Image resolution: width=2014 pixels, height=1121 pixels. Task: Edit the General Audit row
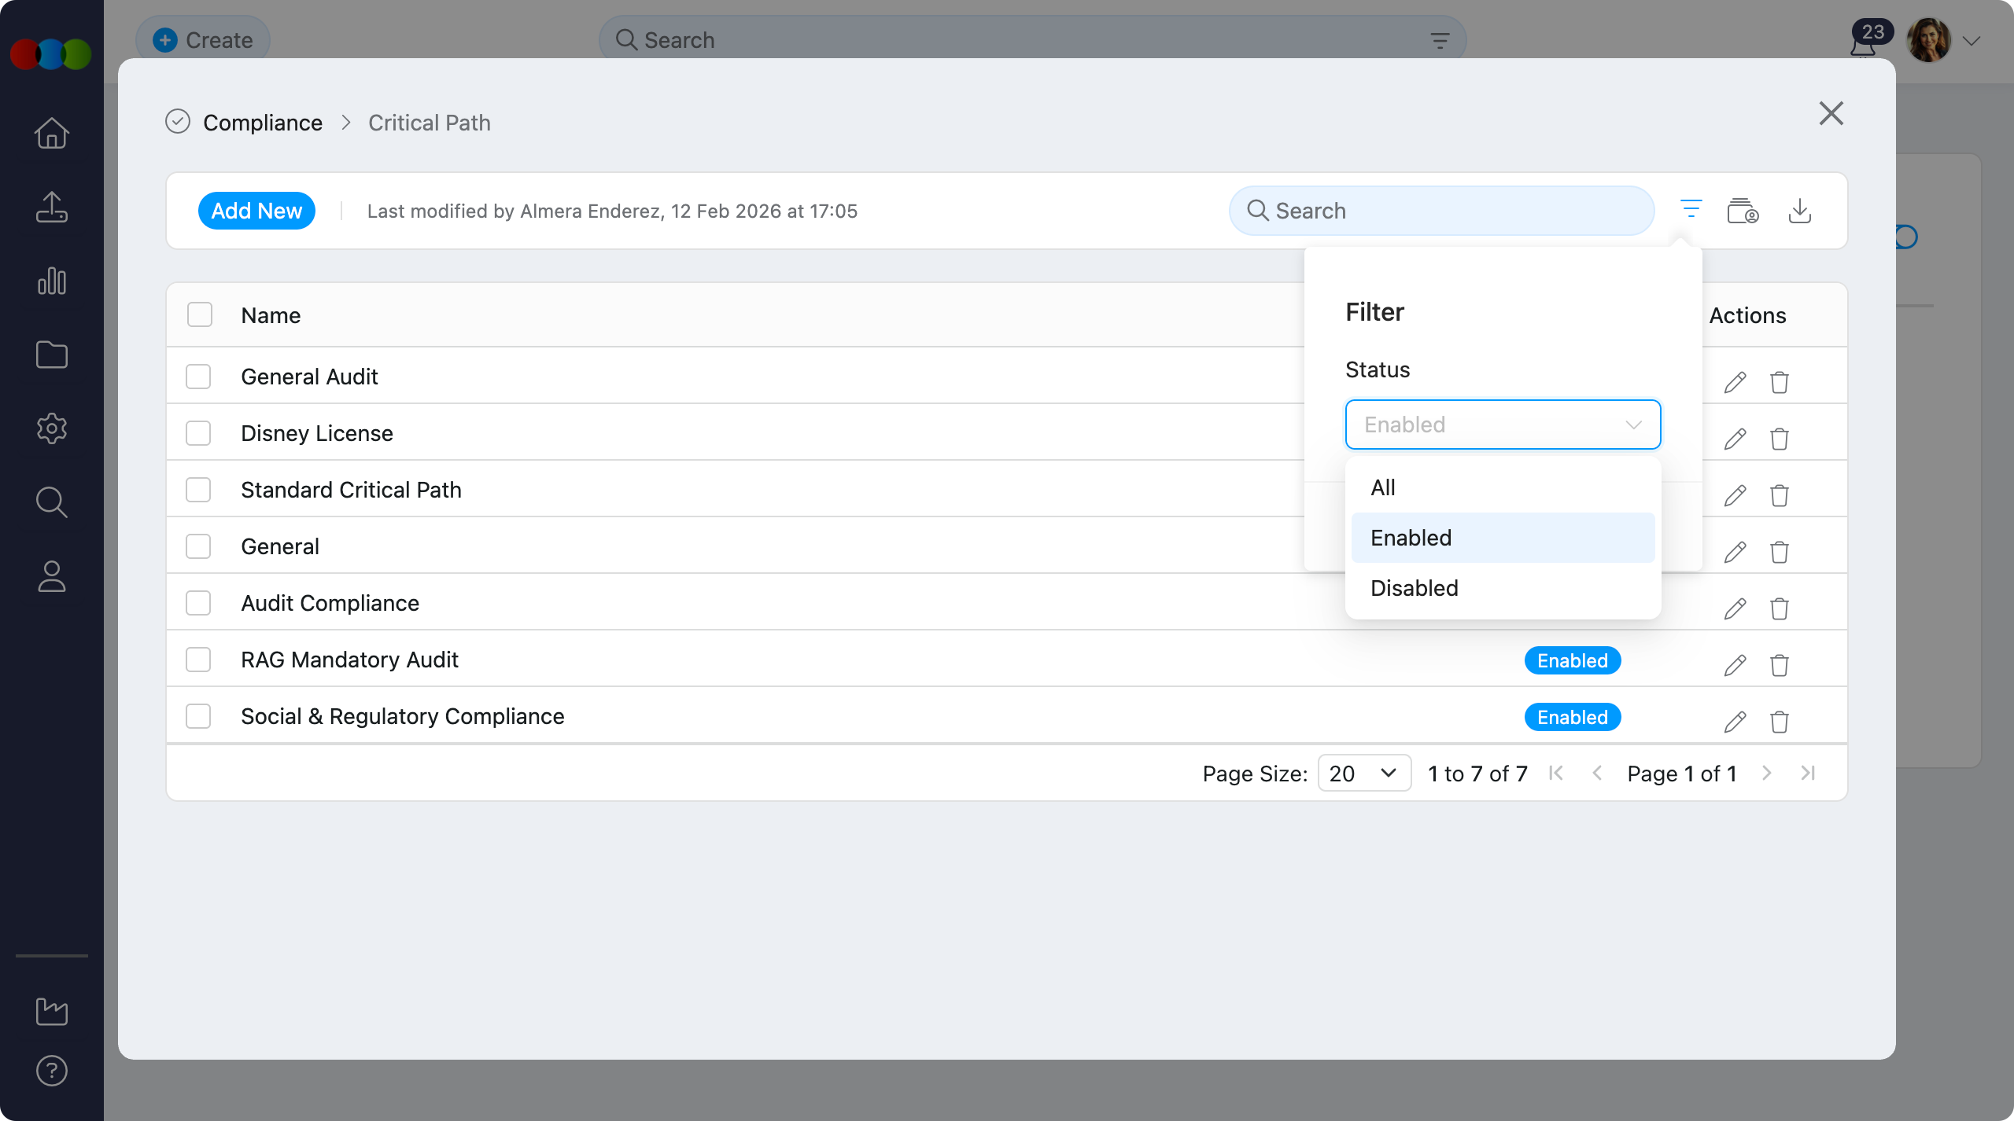(x=1735, y=382)
